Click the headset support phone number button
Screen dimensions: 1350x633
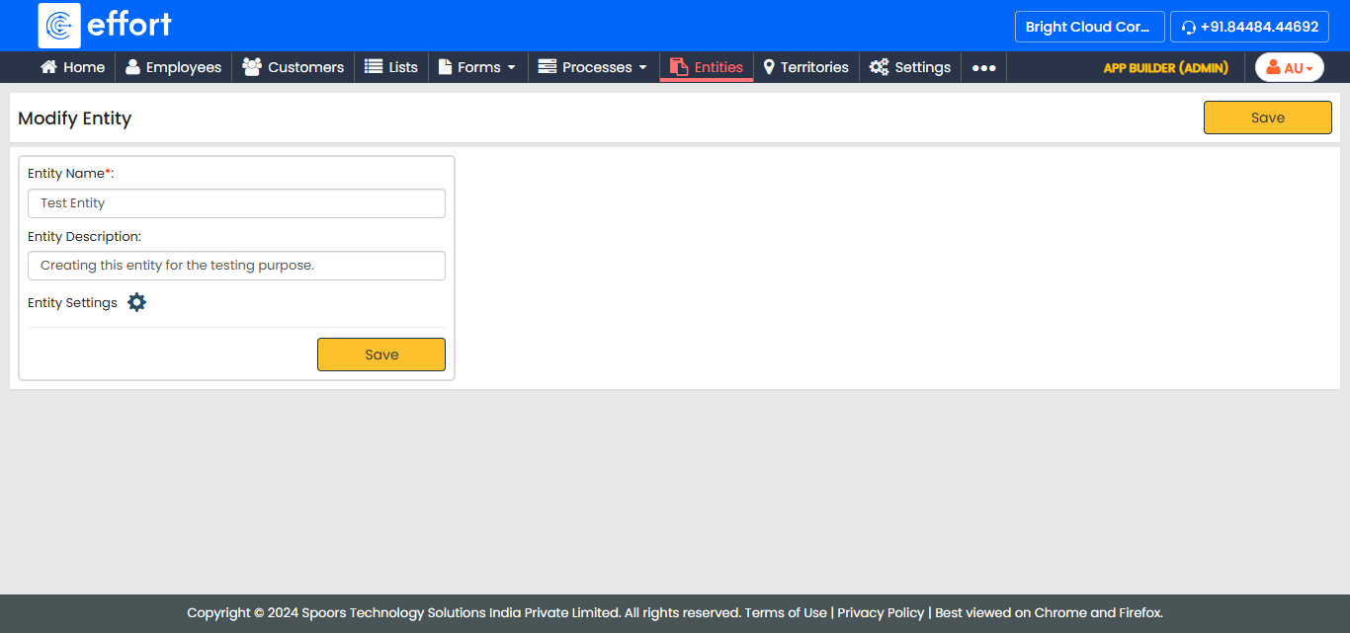click(x=1249, y=27)
